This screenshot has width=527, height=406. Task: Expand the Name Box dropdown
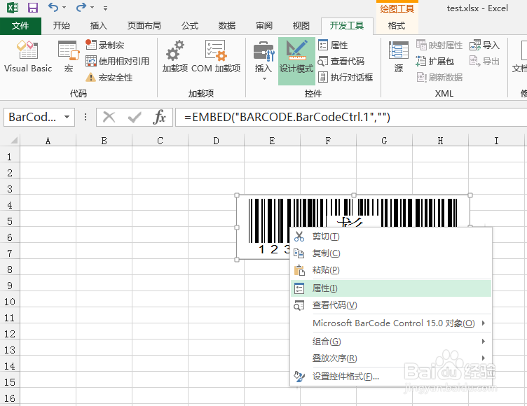(x=67, y=117)
